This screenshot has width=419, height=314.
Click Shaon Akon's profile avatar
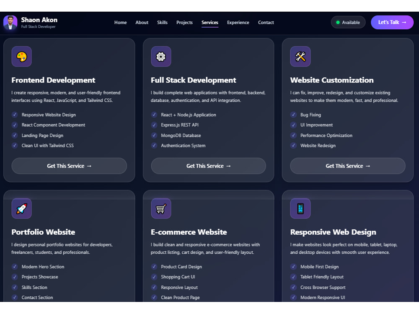[x=10, y=23]
